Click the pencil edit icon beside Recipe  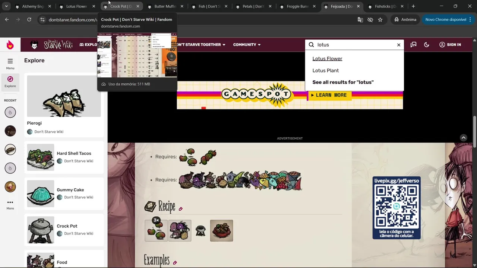(x=180, y=209)
